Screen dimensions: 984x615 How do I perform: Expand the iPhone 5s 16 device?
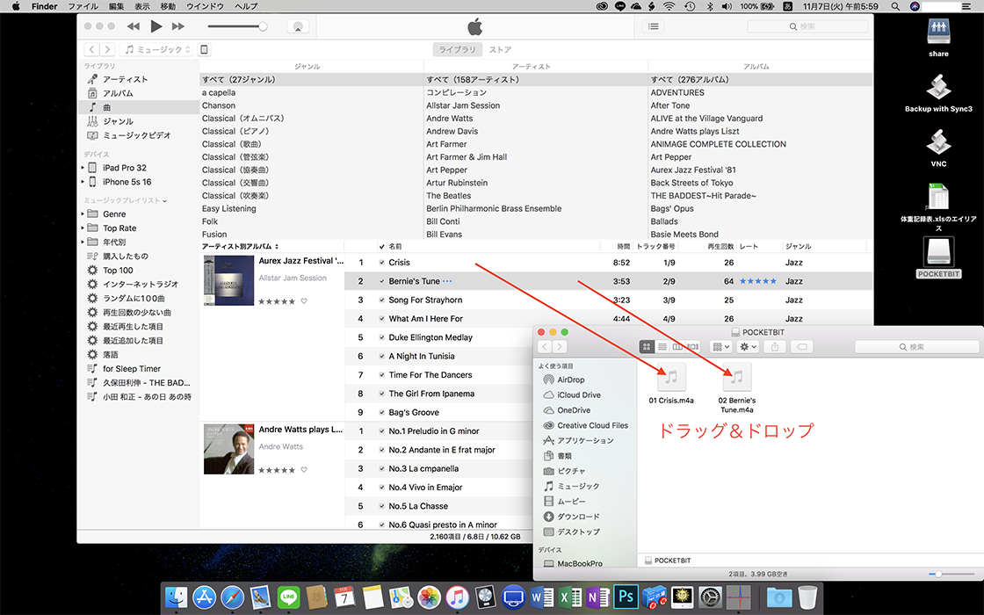pyautogui.click(x=83, y=182)
